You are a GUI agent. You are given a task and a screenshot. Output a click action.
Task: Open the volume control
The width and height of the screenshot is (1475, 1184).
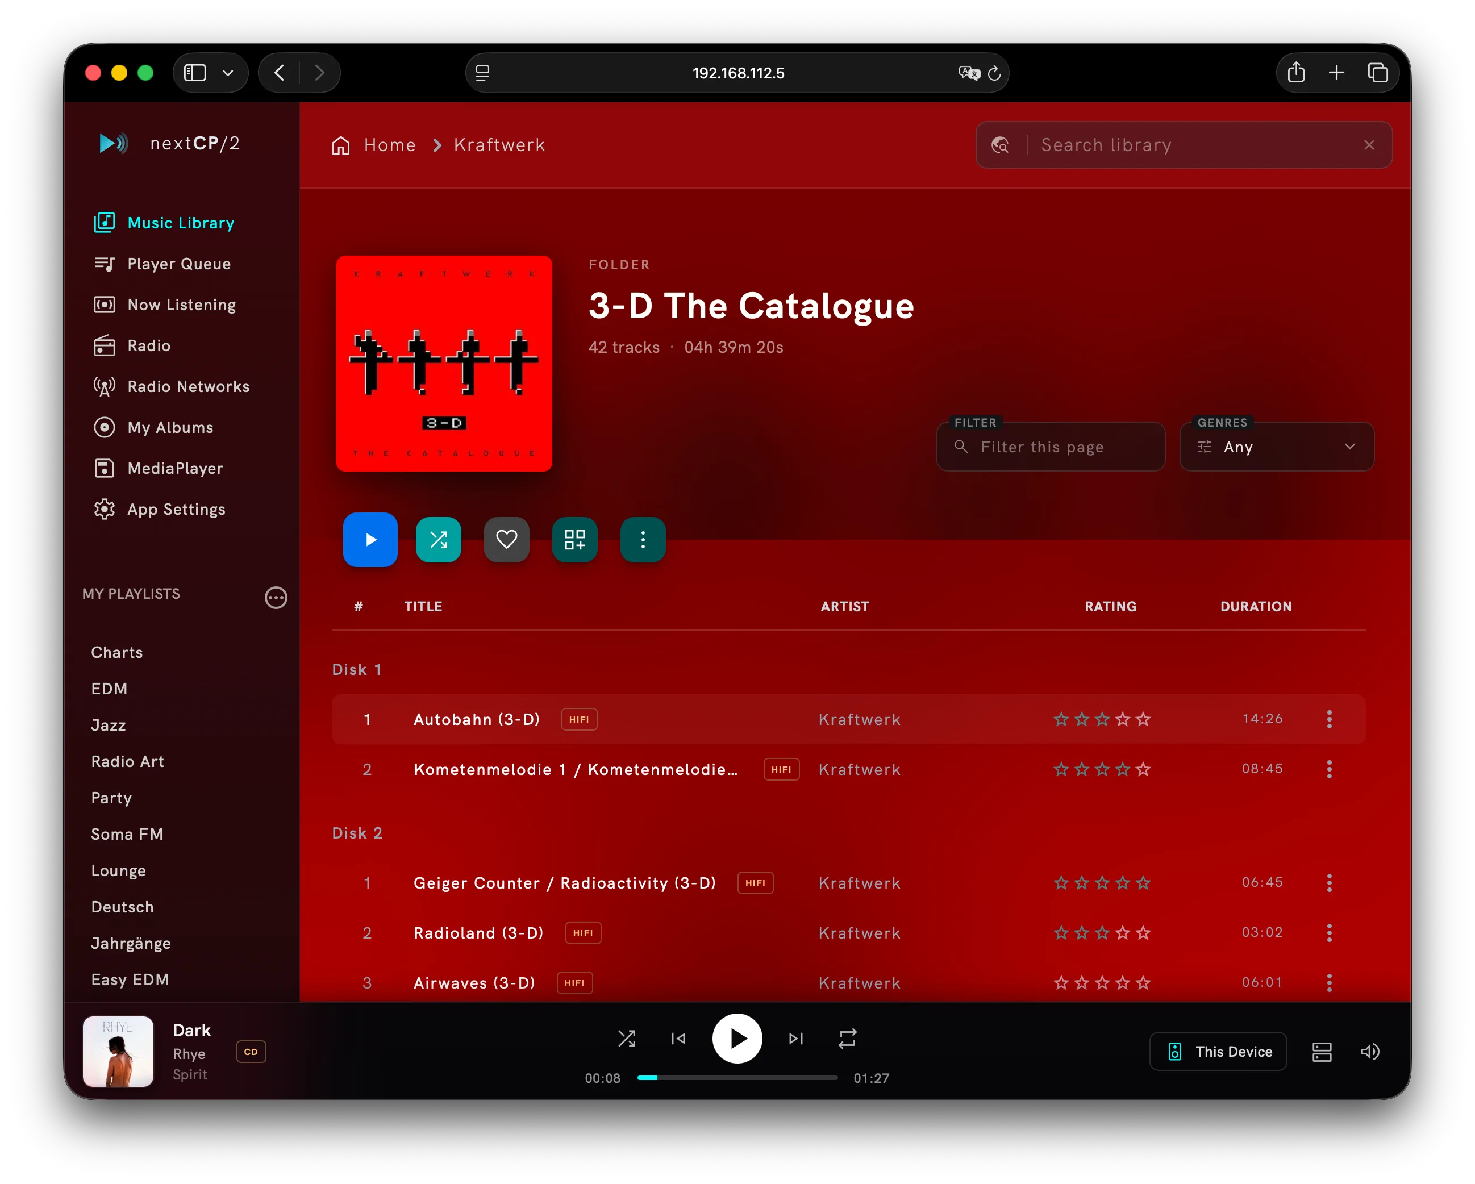(1370, 1051)
